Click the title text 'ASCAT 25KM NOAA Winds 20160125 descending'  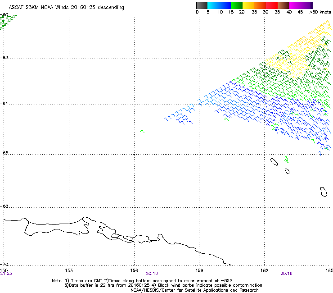coord(66,8)
